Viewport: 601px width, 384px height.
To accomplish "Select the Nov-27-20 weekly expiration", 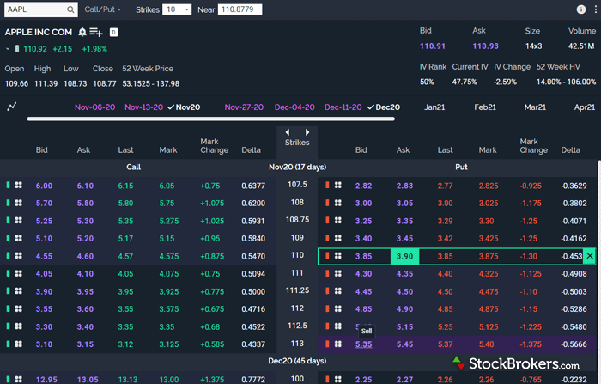I will [244, 107].
